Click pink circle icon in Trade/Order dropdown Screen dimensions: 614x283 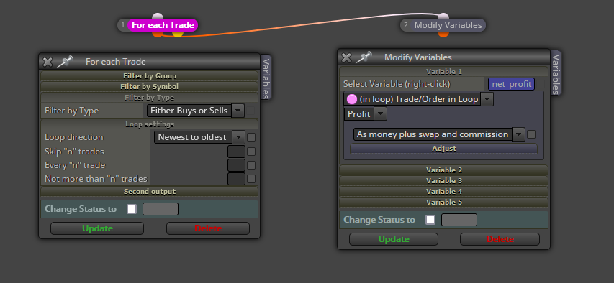click(352, 99)
